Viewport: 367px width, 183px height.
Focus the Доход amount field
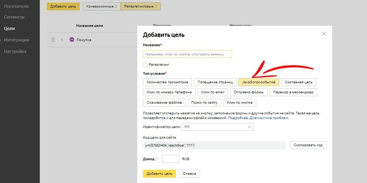click(x=170, y=159)
